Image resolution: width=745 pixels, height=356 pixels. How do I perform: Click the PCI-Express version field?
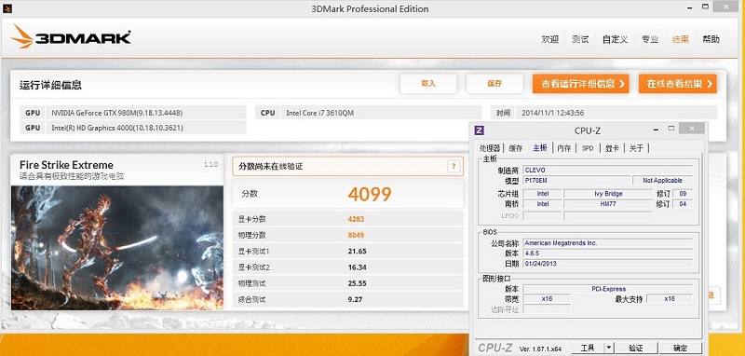click(x=608, y=289)
